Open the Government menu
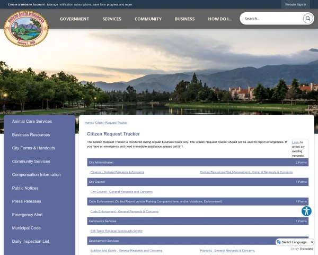Screen dimensions: 318x255 [74, 19]
